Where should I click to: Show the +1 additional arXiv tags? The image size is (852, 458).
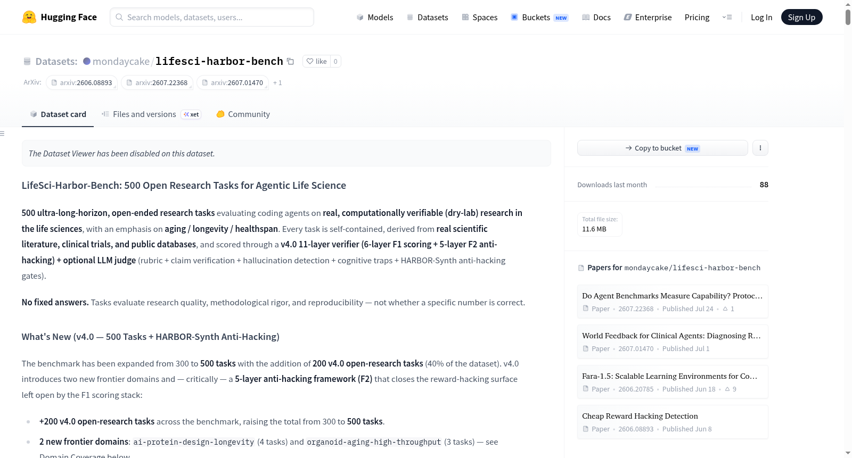(x=277, y=83)
